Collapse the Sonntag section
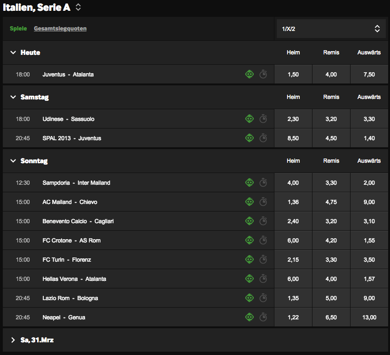Screen dimensions: 390x355 tap(13, 161)
